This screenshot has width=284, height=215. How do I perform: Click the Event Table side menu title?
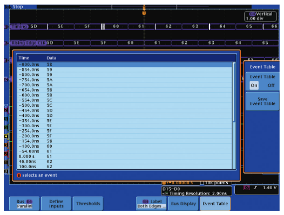(262, 67)
